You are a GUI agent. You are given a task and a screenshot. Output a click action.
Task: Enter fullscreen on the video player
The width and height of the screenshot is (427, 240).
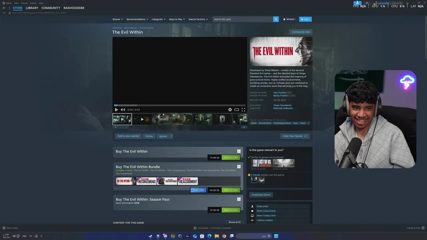point(243,110)
